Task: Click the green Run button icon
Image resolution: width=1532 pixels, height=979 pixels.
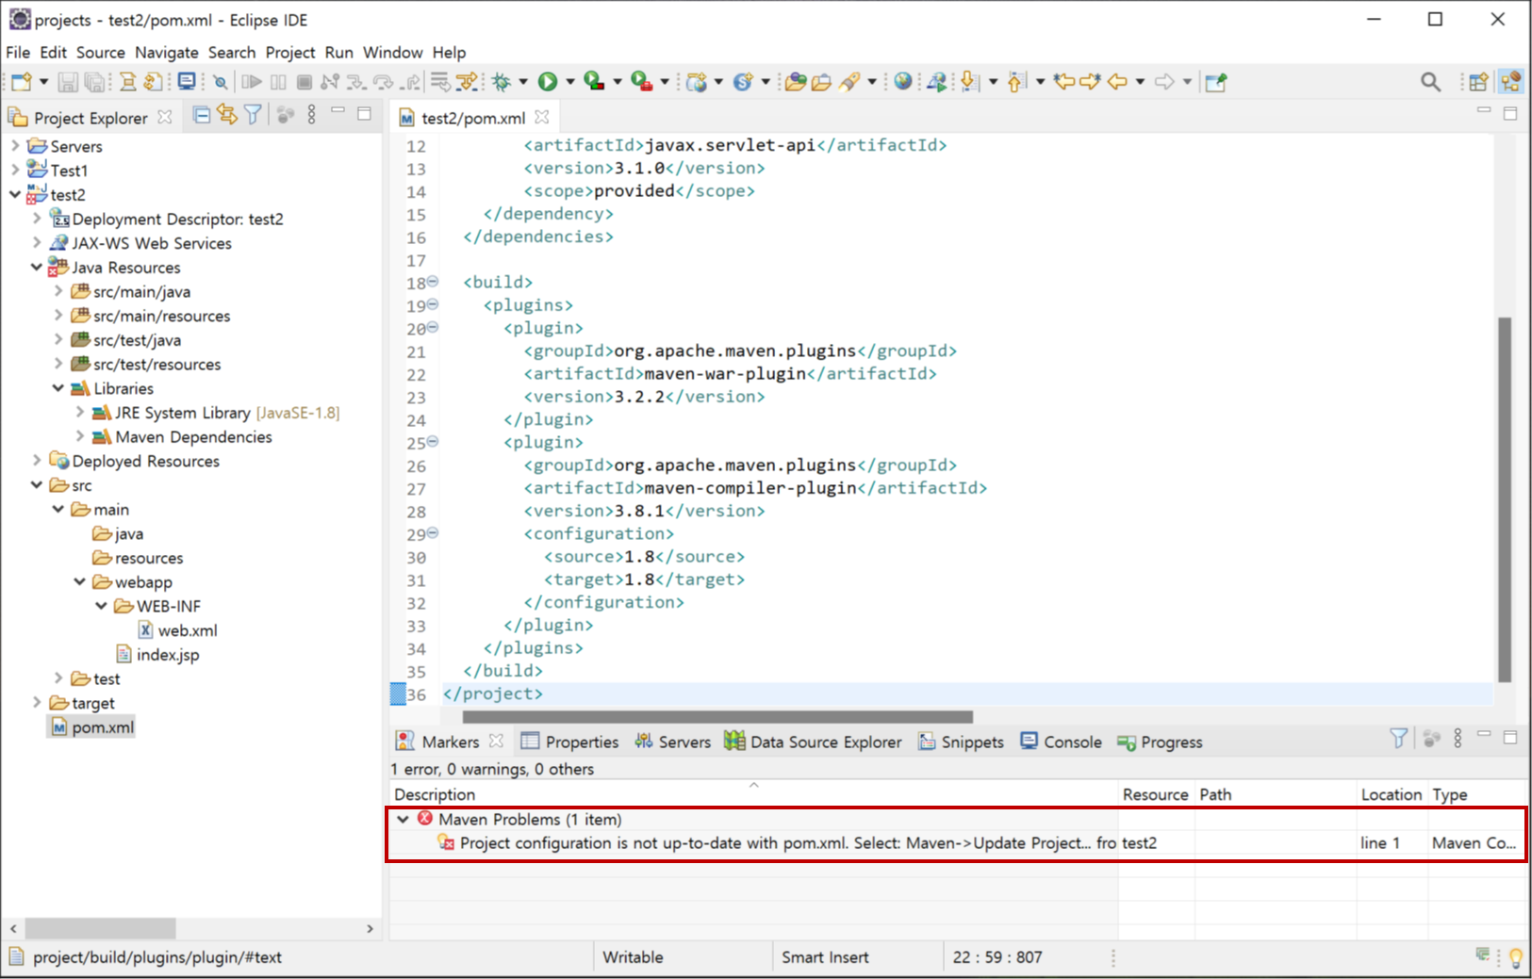Action: [548, 82]
